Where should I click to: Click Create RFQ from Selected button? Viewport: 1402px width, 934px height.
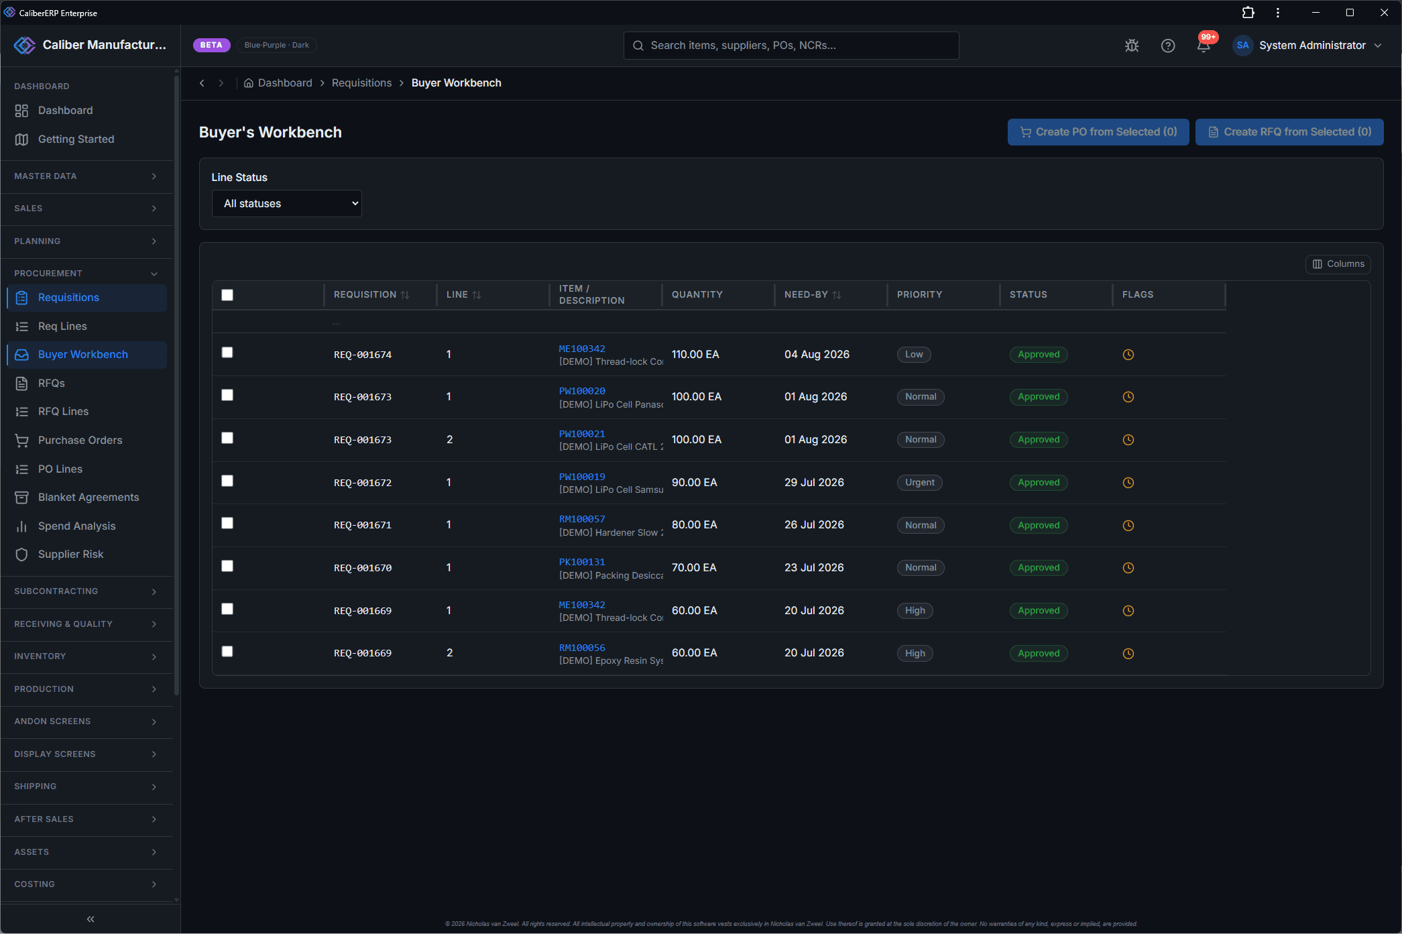[1289, 132]
